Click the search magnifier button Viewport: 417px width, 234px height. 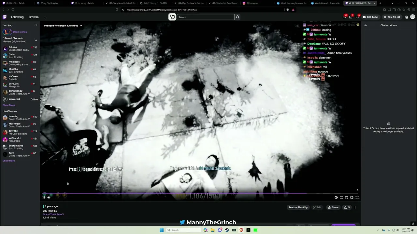point(237,17)
